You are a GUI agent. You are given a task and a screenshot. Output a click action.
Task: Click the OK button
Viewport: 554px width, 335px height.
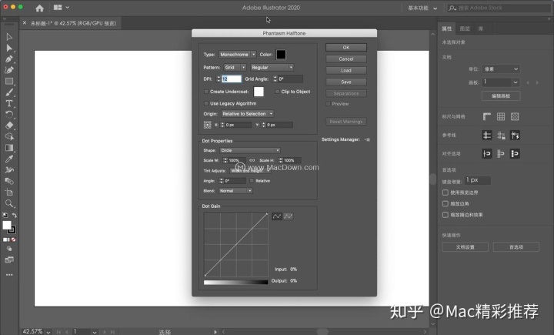(346, 48)
